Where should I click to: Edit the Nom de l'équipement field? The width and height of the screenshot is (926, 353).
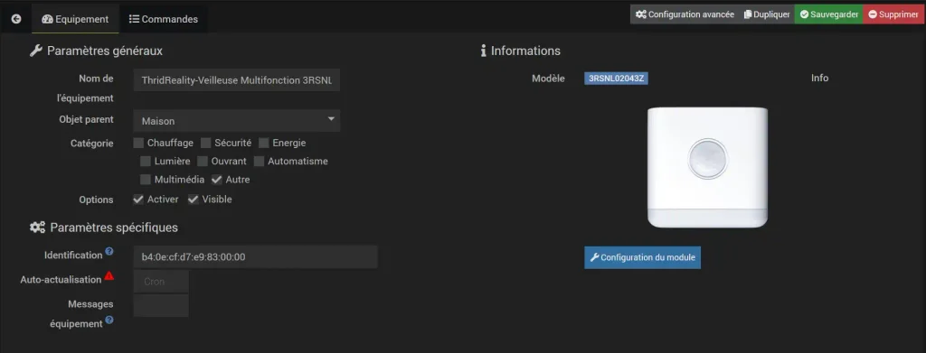(x=237, y=80)
